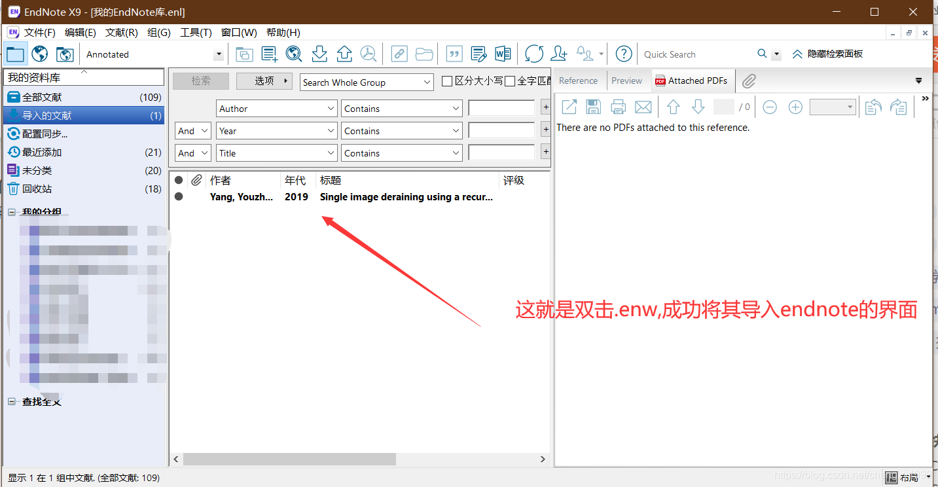Collapse the 查找全文 group set
This screenshot has width=938, height=487.
click(12, 401)
